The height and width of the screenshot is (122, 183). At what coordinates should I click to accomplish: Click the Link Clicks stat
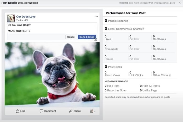pos(136,74)
